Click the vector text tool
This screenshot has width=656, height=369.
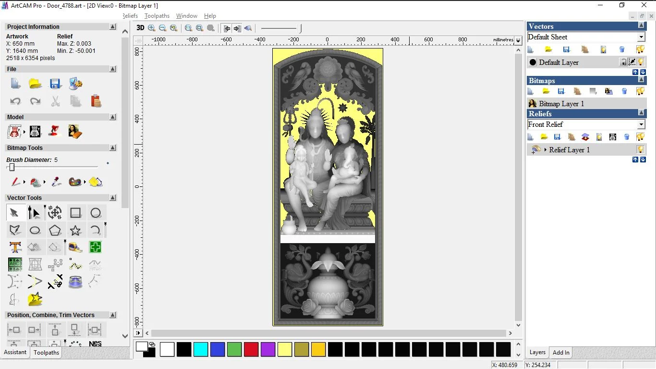point(15,247)
